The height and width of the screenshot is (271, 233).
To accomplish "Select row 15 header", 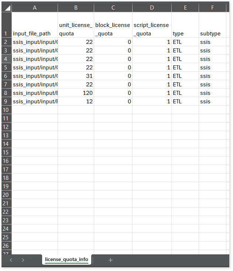I will tap(6, 152).
